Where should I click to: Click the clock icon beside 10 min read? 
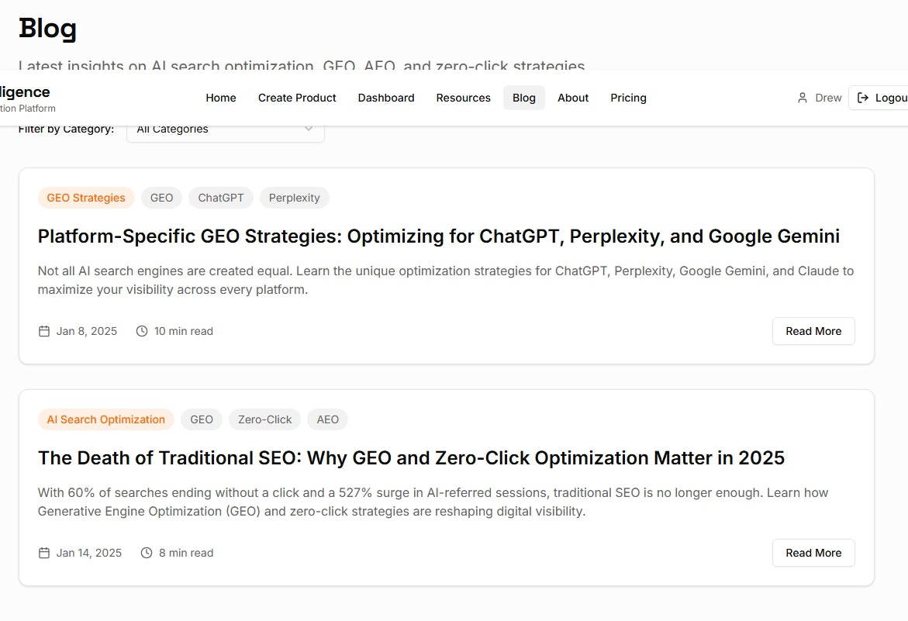142,331
